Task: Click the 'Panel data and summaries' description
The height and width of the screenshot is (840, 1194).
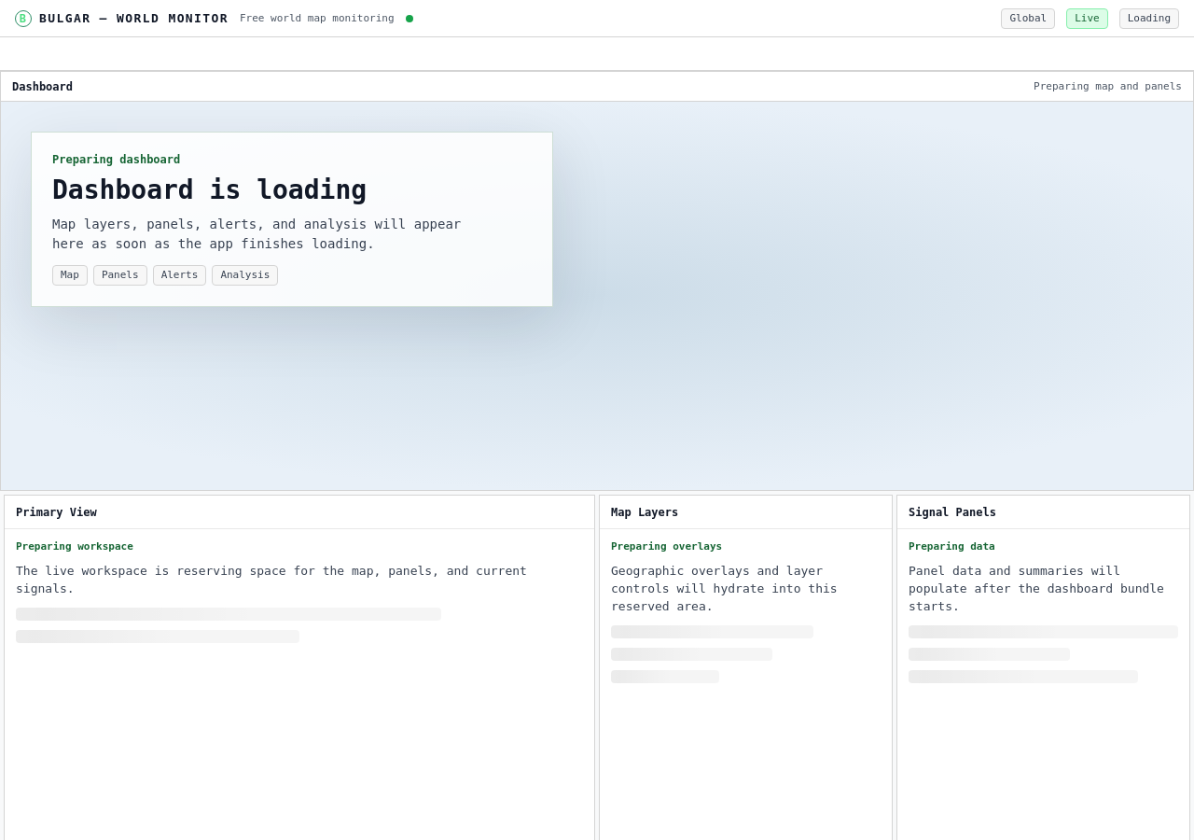Action: [x=1035, y=589]
